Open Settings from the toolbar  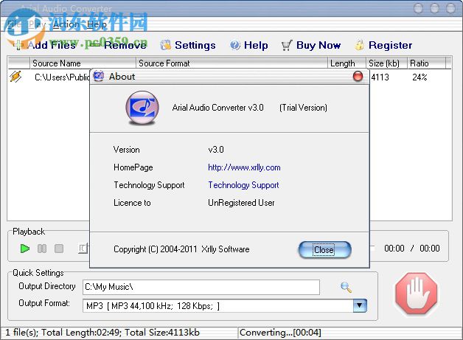click(188, 45)
